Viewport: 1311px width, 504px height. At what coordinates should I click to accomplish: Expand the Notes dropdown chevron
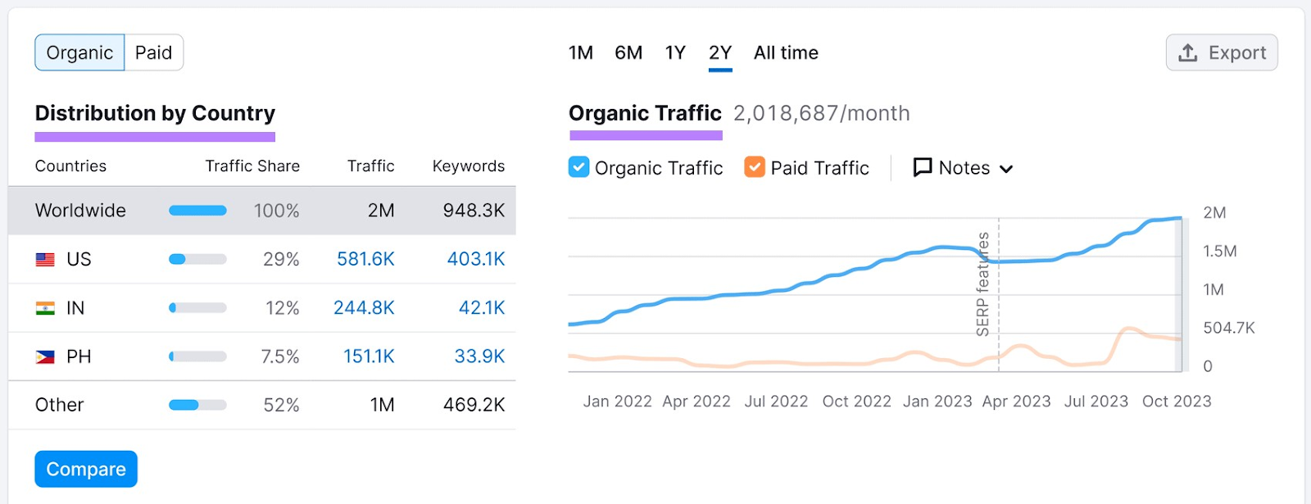[x=1007, y=169]
